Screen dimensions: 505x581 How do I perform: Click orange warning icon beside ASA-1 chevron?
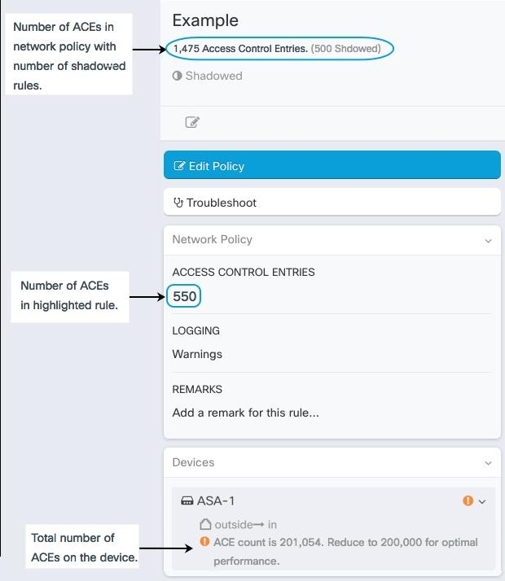(x=468, y=500)
